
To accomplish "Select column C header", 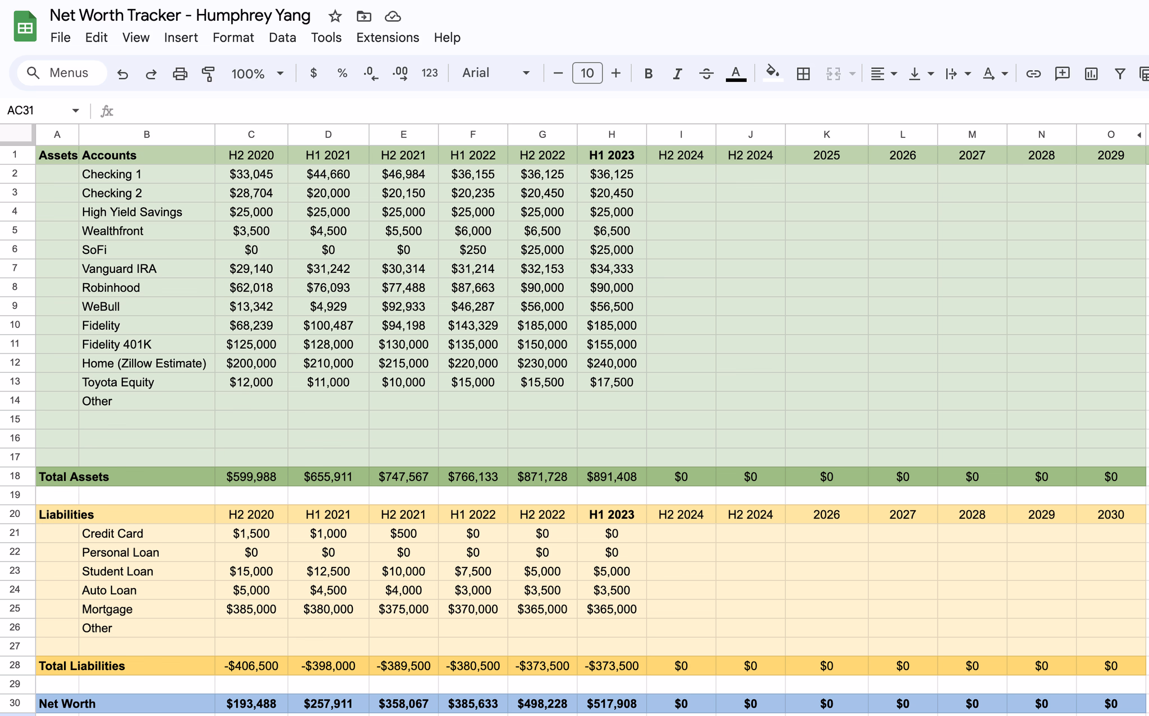I will pyautogui.click(x=251, y=135).
